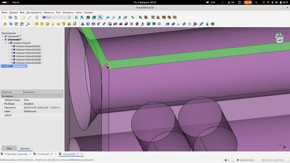
Task: Click the green back navigation arrow
Action: point(108,17)
